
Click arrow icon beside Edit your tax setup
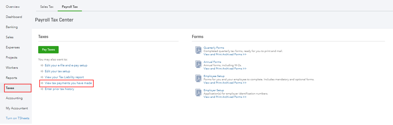pos(42,71)
